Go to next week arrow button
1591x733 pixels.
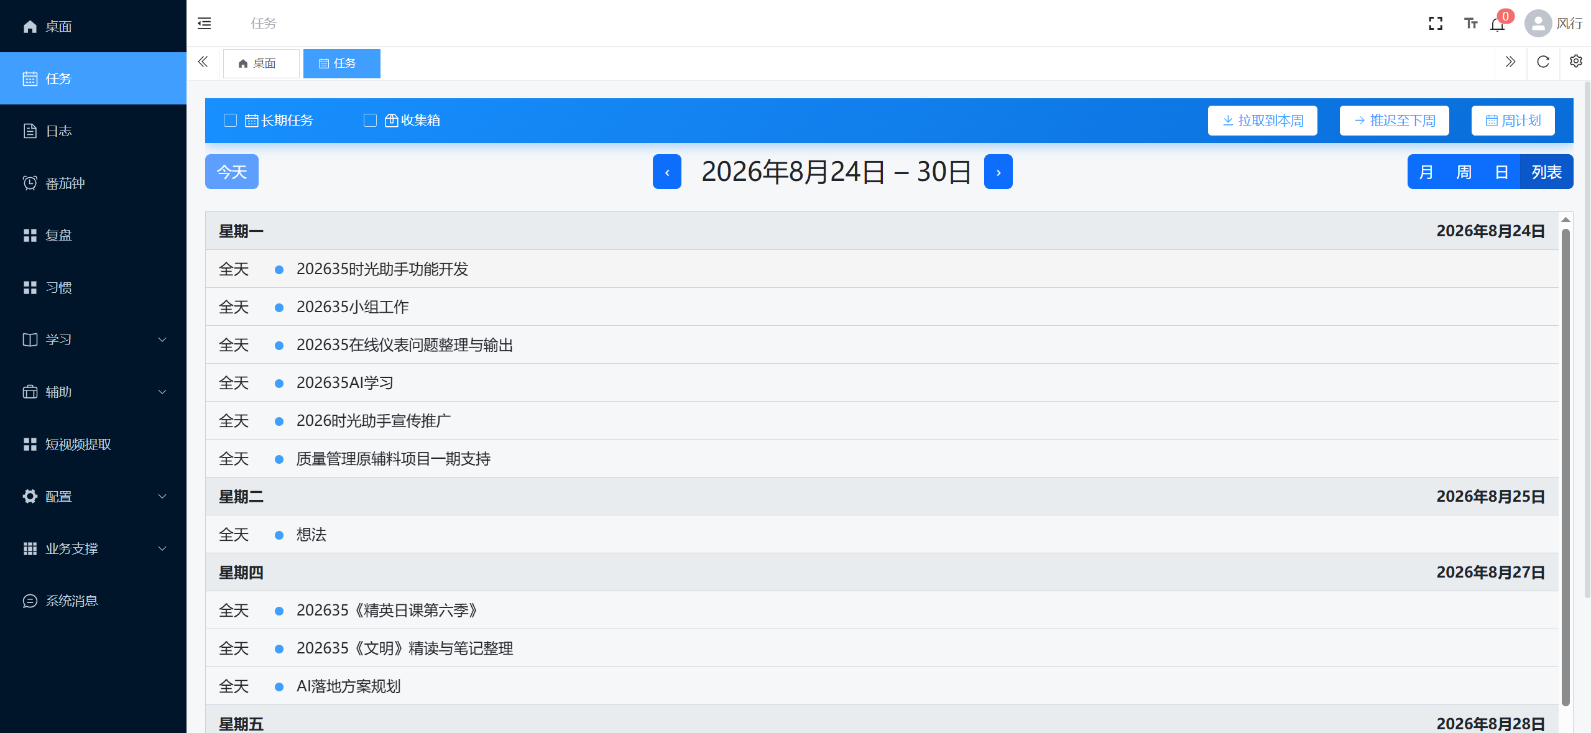(x=998, y=172)
